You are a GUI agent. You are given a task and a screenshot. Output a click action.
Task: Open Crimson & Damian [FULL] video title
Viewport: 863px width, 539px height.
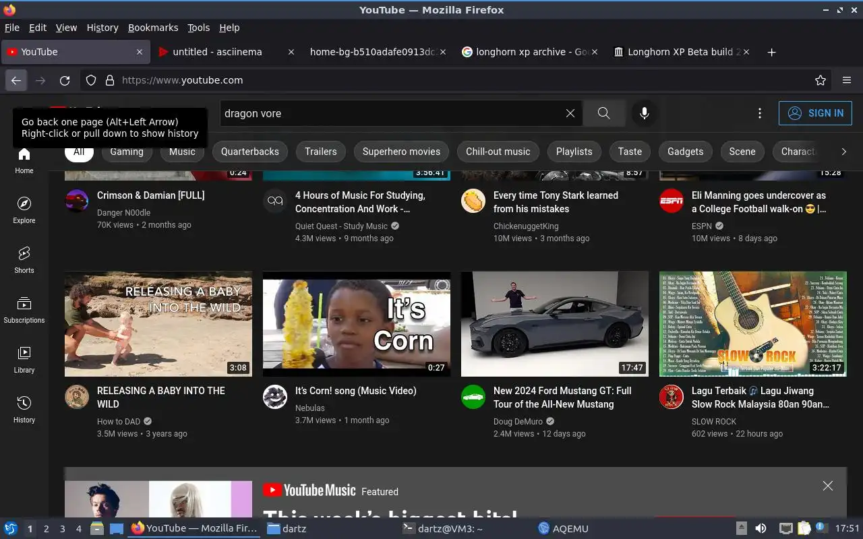click(x=151, y=195)
